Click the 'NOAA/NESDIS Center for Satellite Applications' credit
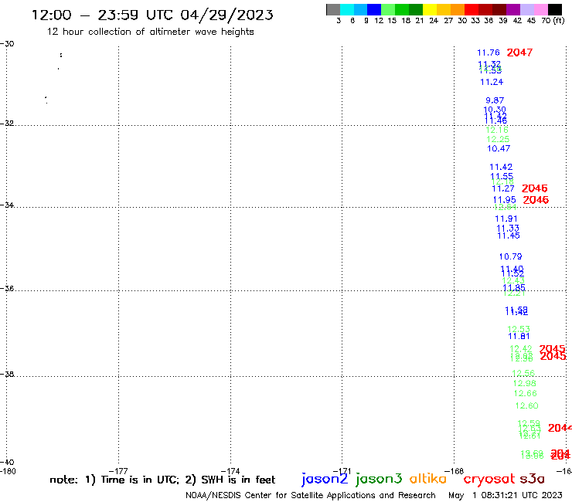The image size is (572, 502). 311,495
